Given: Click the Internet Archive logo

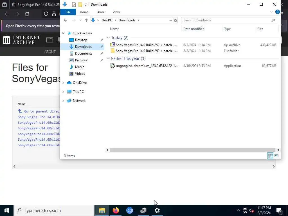Looking at the screenshot, I should (21, 40).
